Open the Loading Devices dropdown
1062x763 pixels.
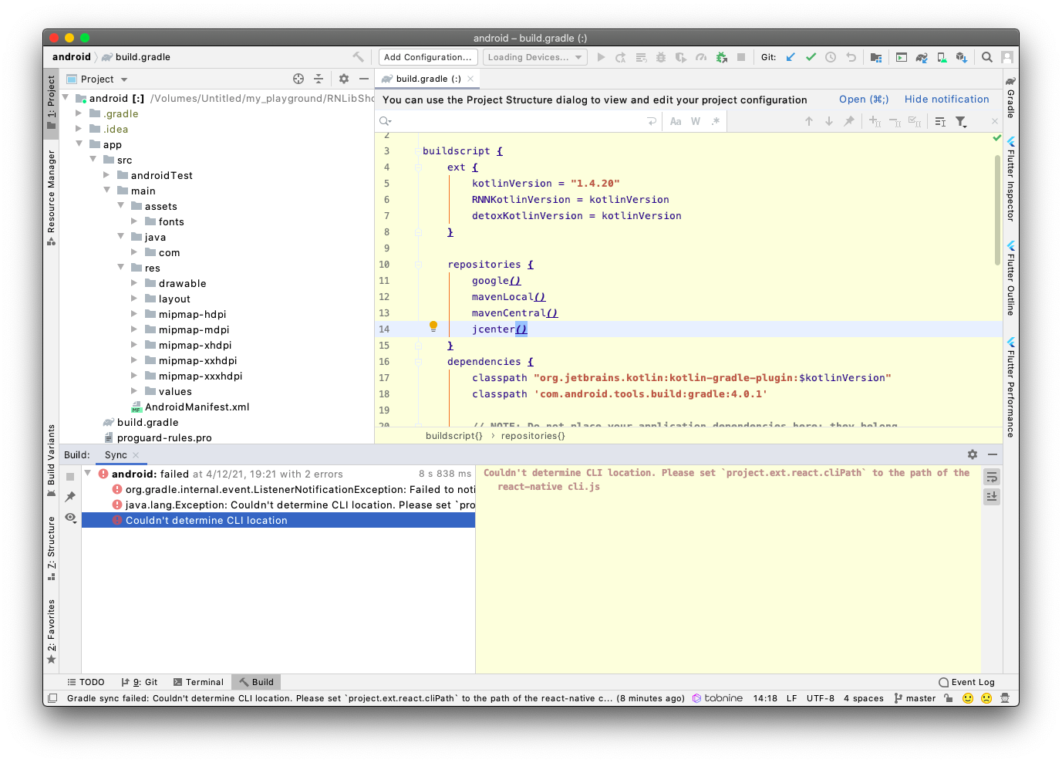coord(534,56)
